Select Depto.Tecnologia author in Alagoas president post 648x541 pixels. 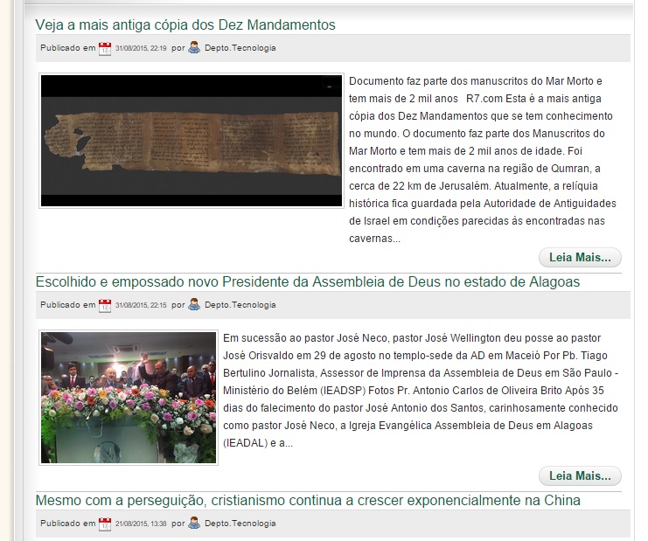coord(240,305)
